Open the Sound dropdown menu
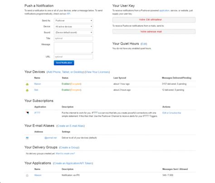Image resolution: width=215 pixels, height=183 pixels. point(73,32)
